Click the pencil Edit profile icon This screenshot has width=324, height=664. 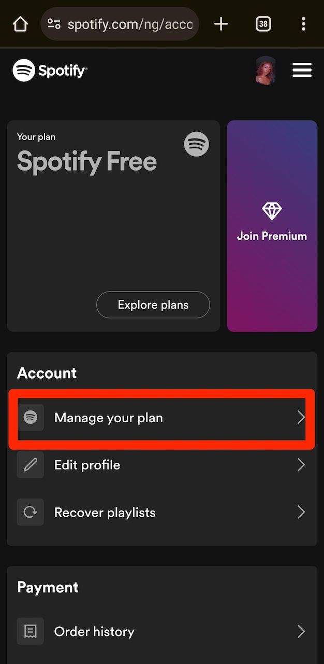click(30, 465)
